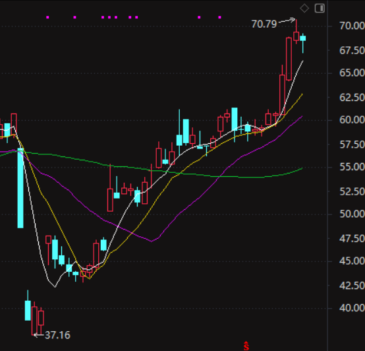Click the lowest point of the purple average line

152,241
